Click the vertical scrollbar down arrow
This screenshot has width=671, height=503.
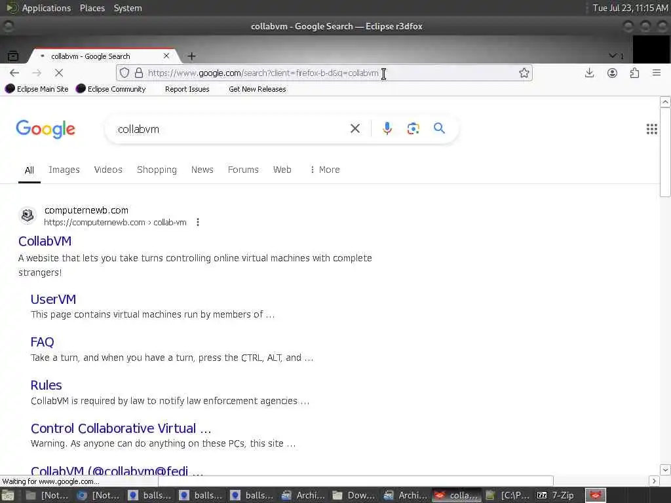click(x=665, y=470)
